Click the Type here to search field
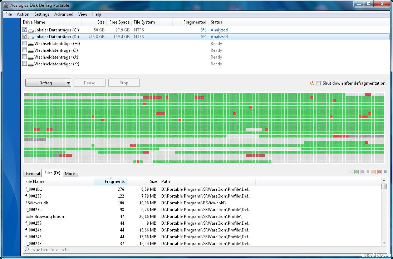The image size is (393, 259). pyautogui.click(x=206, y=250)
